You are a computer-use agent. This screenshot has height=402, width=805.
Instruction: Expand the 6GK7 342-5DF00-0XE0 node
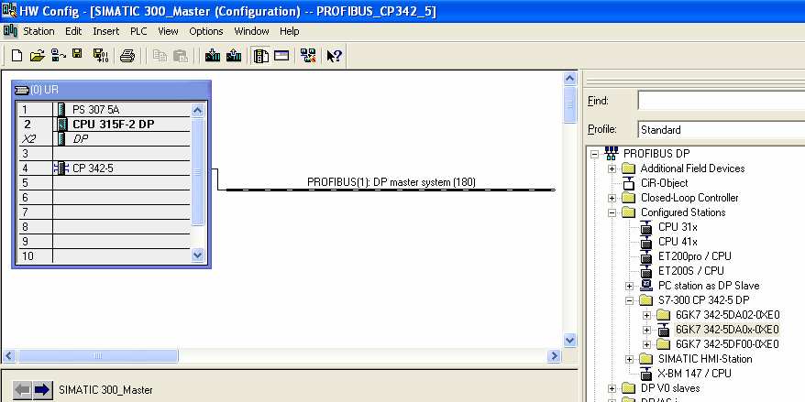pos(647,344)
